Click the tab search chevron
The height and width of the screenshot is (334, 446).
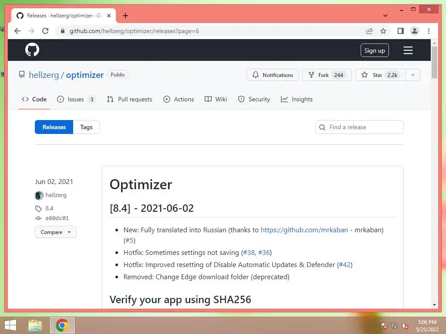[385, 16]
